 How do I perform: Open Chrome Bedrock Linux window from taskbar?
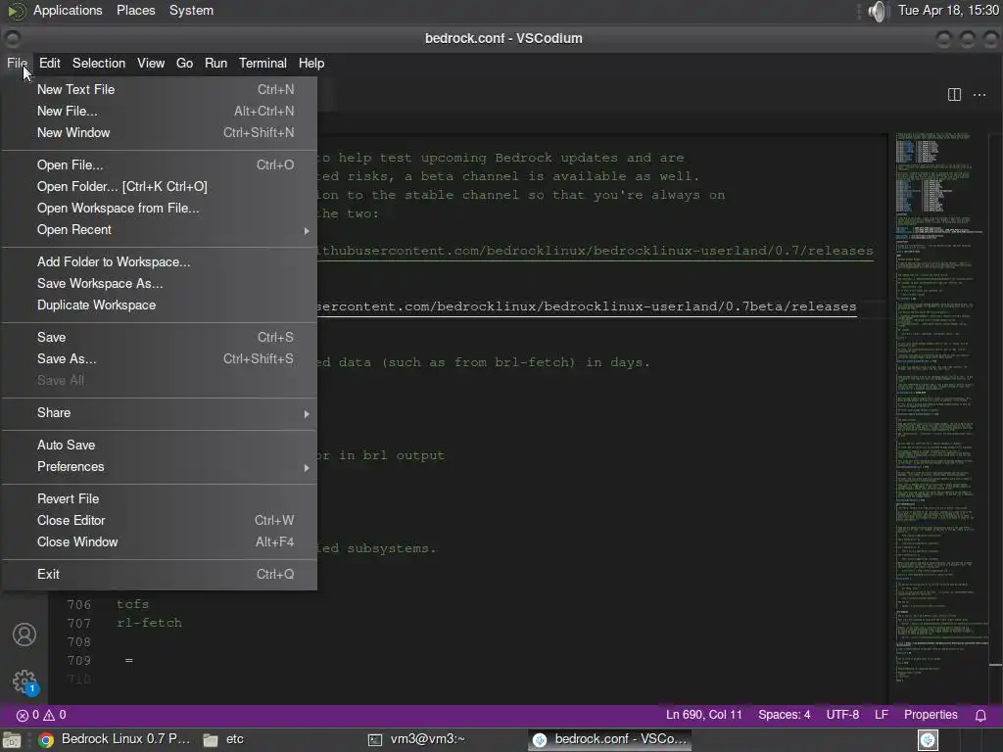[x=116, y=739]
